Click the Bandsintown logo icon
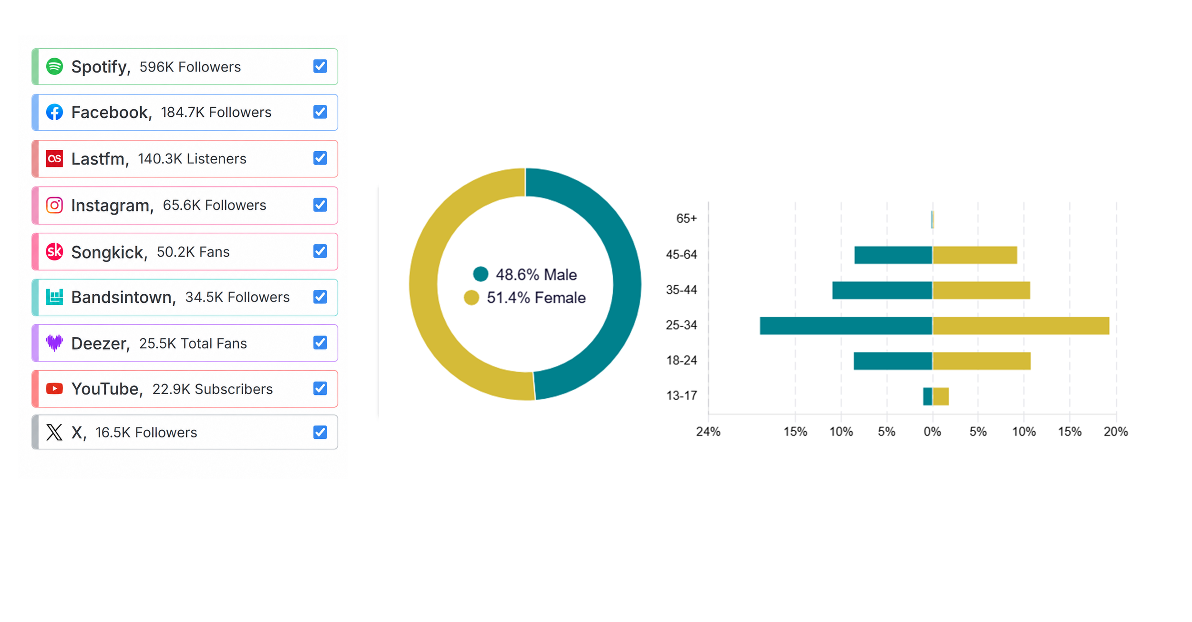Image resolution: width=1192 pixels, height=622 pixels. pyautogui.click(x=54, y=297)
